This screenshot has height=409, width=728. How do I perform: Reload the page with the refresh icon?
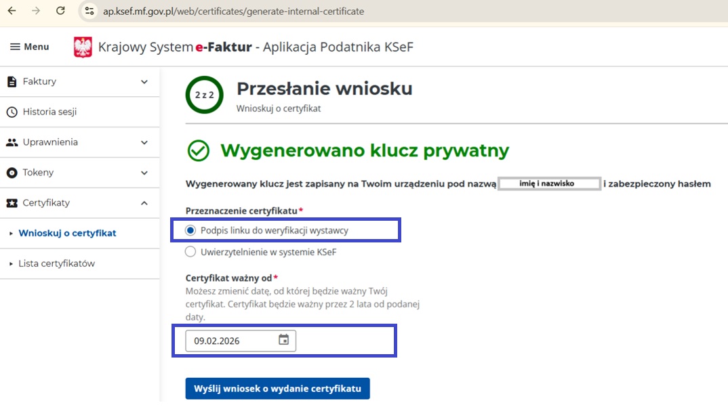pos(60,12)
